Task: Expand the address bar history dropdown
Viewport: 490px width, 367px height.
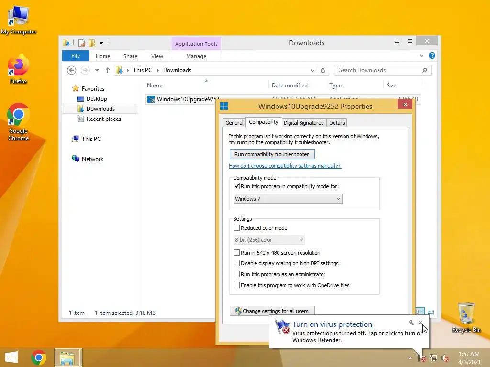Action: (312, 71)
